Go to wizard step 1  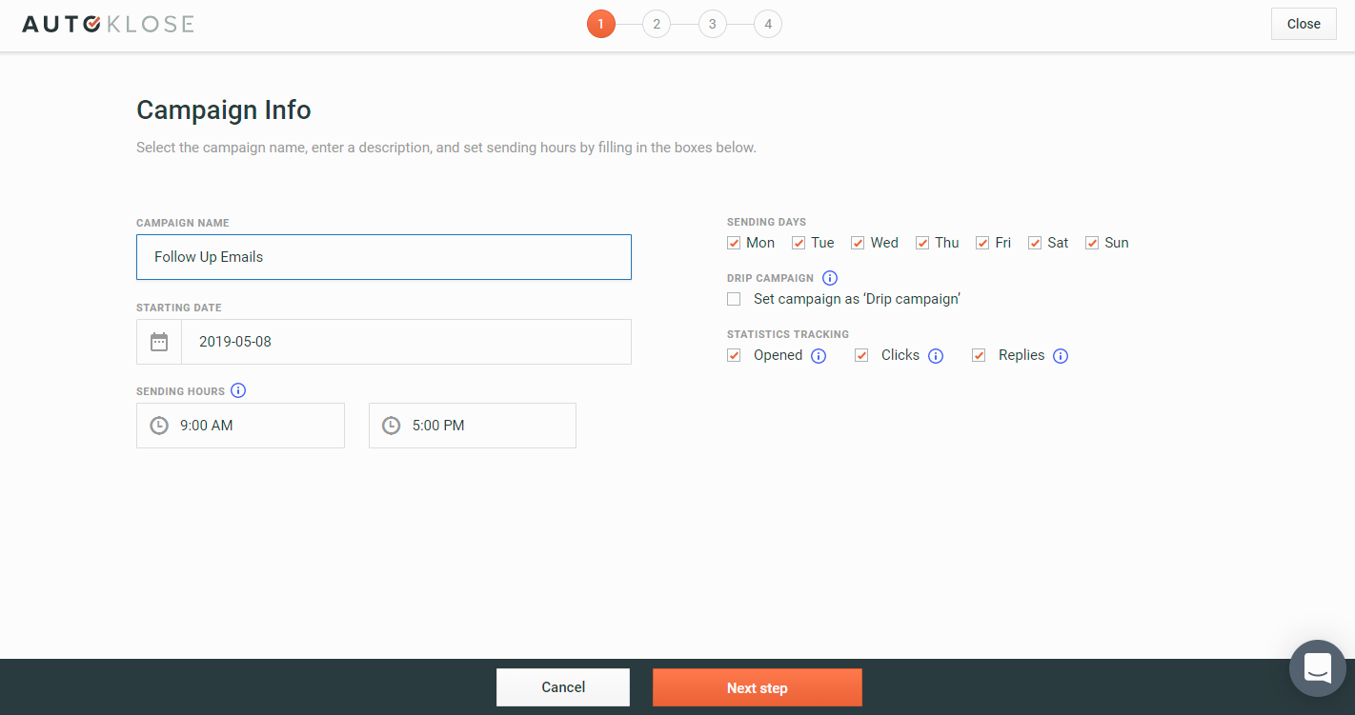pos(600,24)
